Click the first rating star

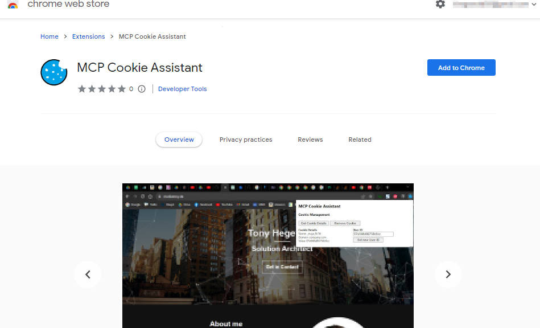tap(81, 89)
